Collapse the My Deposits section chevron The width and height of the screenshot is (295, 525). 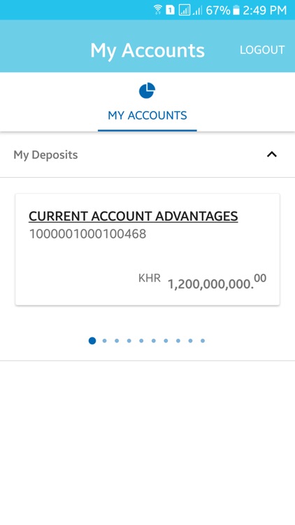point(272,155)
